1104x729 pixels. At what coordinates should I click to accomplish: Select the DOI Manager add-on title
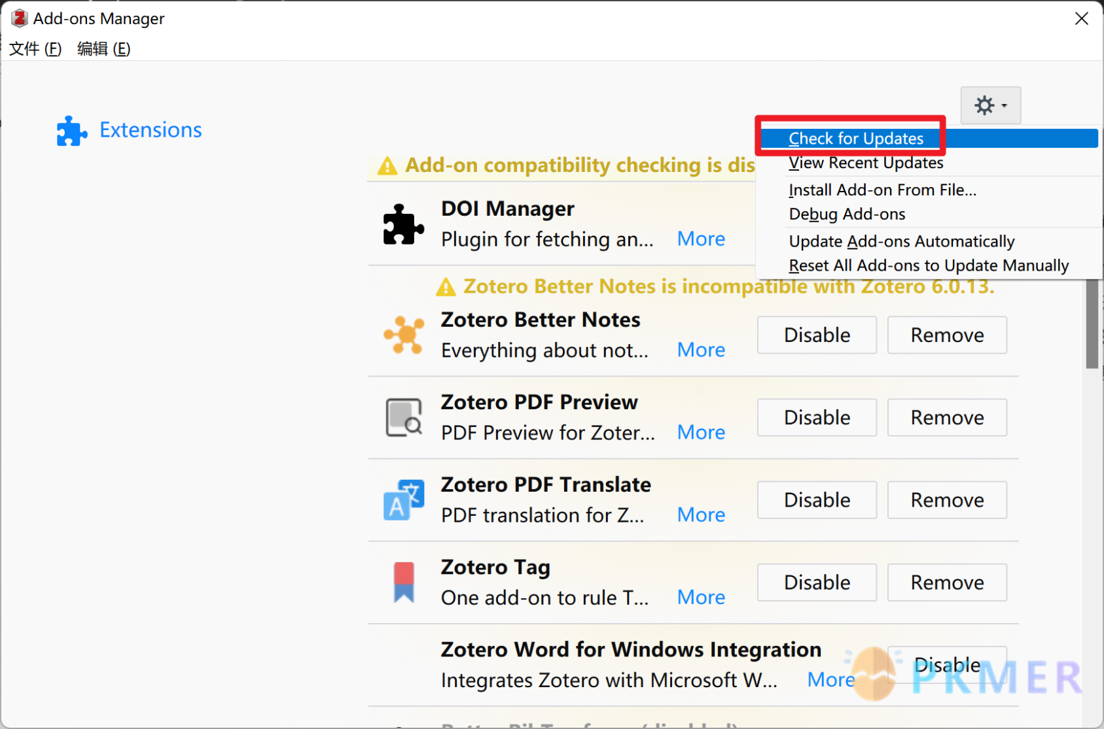[x=507, y=209]
